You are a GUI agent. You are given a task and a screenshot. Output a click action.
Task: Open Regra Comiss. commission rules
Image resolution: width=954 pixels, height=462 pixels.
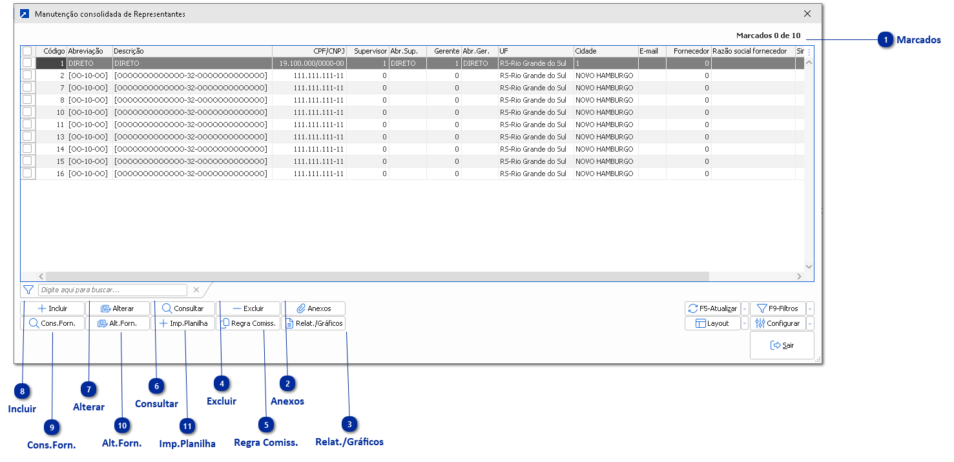249,323
